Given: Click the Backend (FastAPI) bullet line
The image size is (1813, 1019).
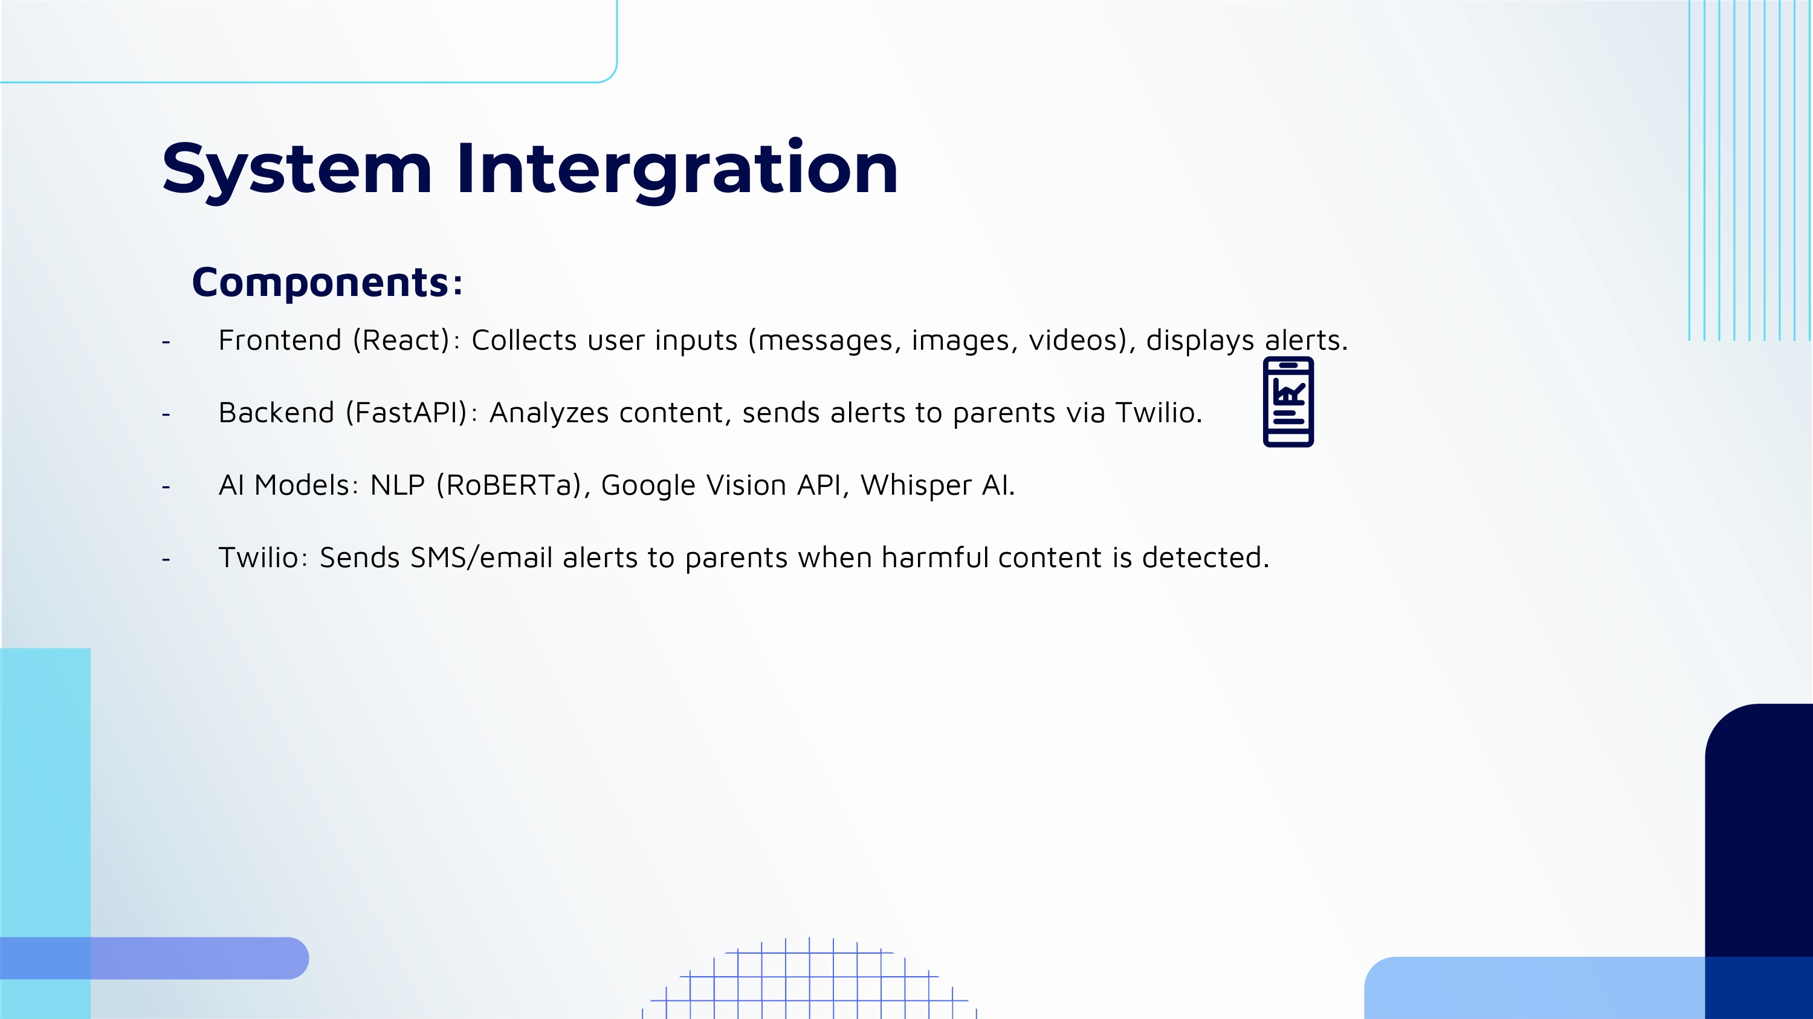Looking at the screenshot, I should click(x=709, y=413).
